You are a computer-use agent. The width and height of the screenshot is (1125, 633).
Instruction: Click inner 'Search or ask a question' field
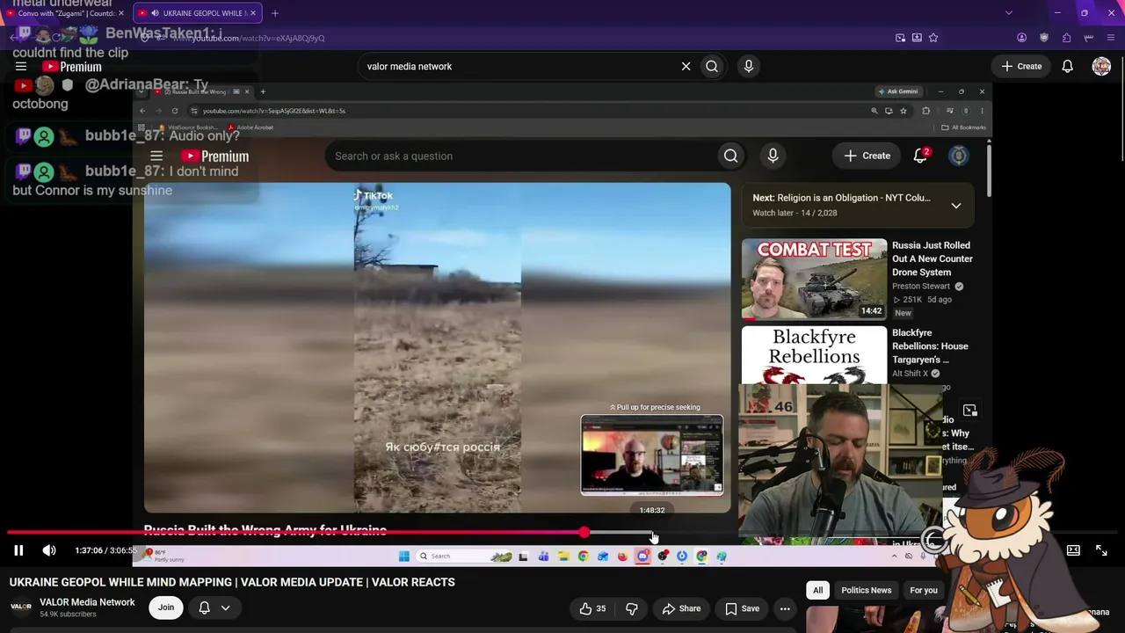(519, 156)
